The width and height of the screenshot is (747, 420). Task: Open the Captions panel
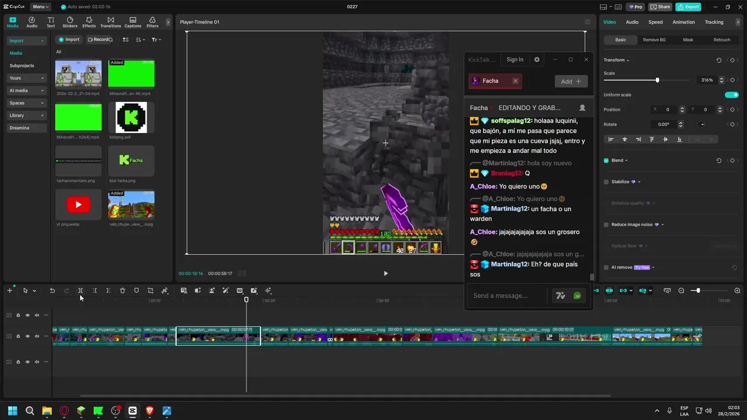(x=132, y=22)
